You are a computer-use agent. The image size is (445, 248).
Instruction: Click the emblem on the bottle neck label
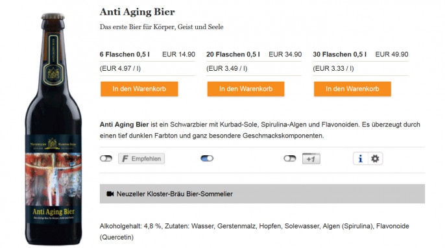(53, 73)
